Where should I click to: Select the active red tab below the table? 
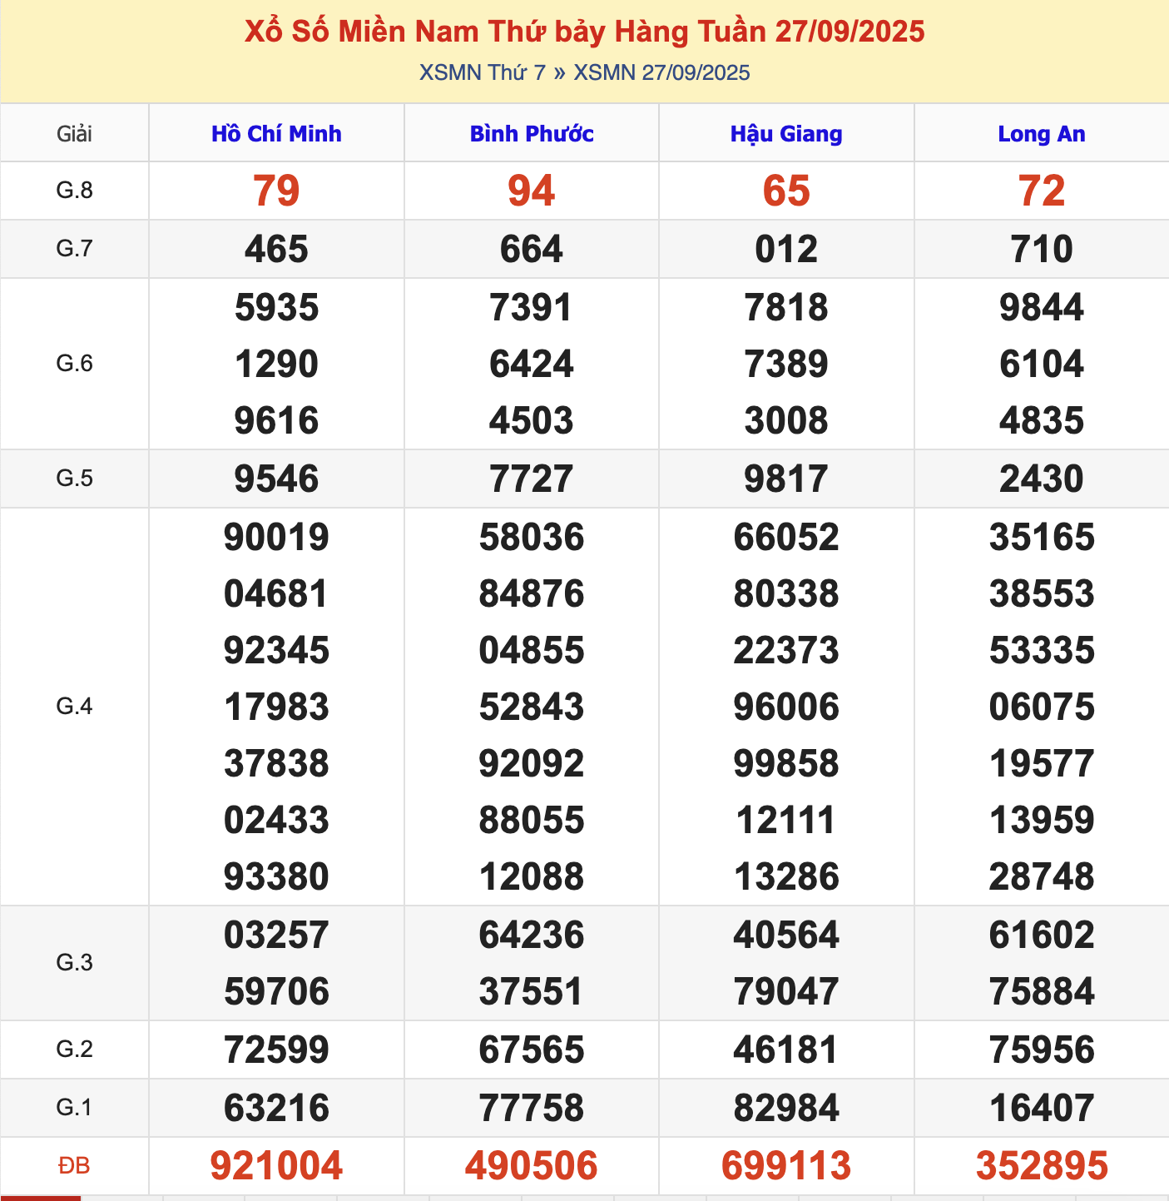(x=41, y=1198)
